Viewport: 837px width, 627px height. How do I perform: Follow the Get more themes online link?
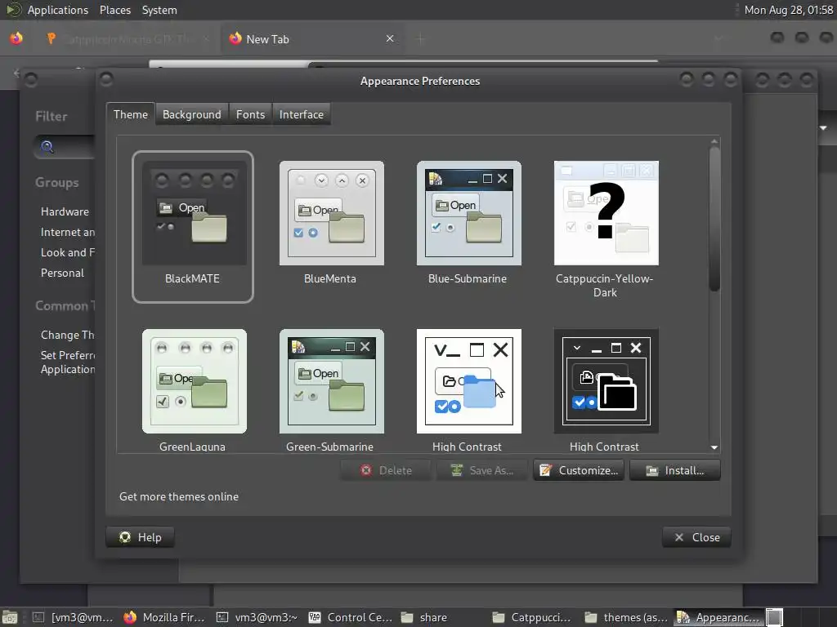[x=179, y=496]
